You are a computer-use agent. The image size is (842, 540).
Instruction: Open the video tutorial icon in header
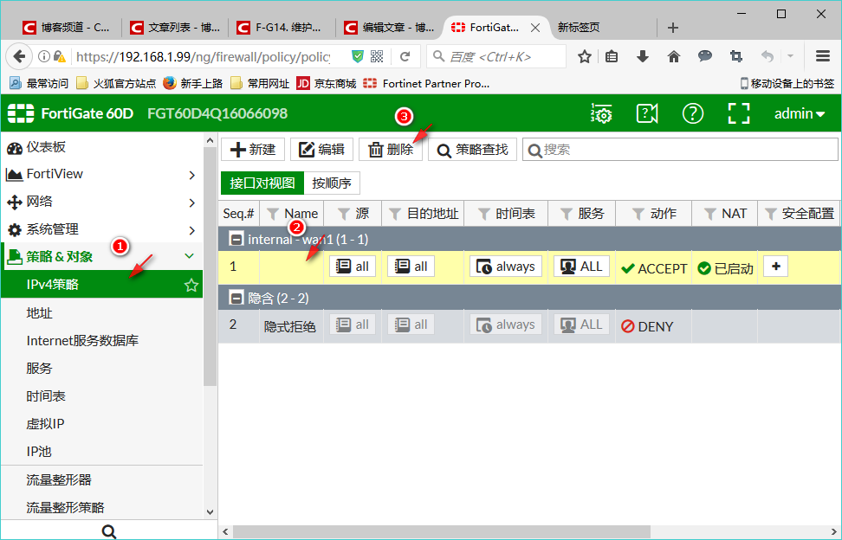(646, 113)
